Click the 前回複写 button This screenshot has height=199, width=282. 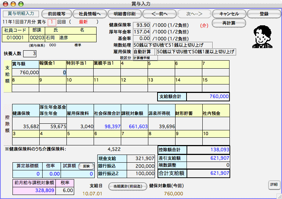[x=56, y=14]
